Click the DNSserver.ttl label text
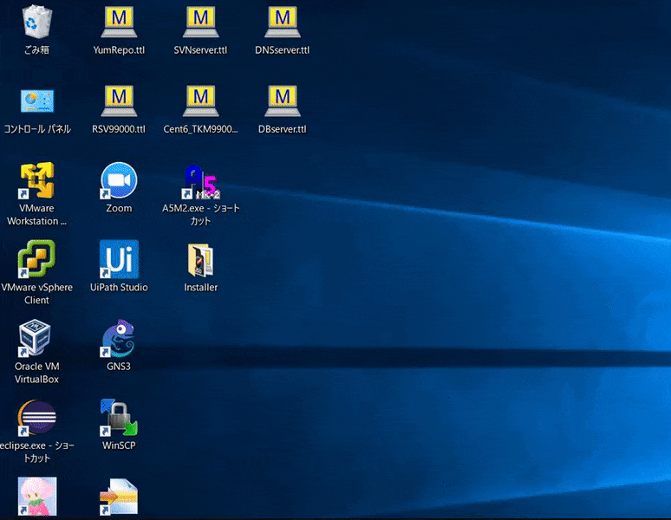Screen dimensions: 671x520 [x=283, y=50]
